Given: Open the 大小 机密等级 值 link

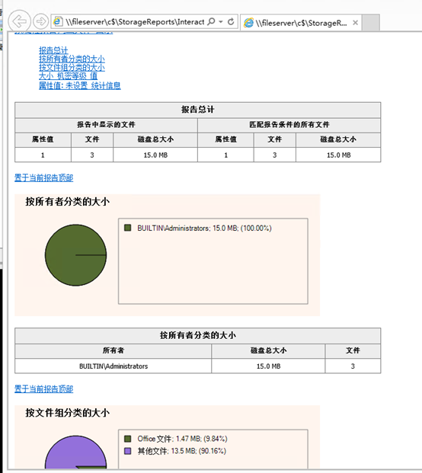Looking at the screenshot, I should pyautogui.click(x=68, y=76).
